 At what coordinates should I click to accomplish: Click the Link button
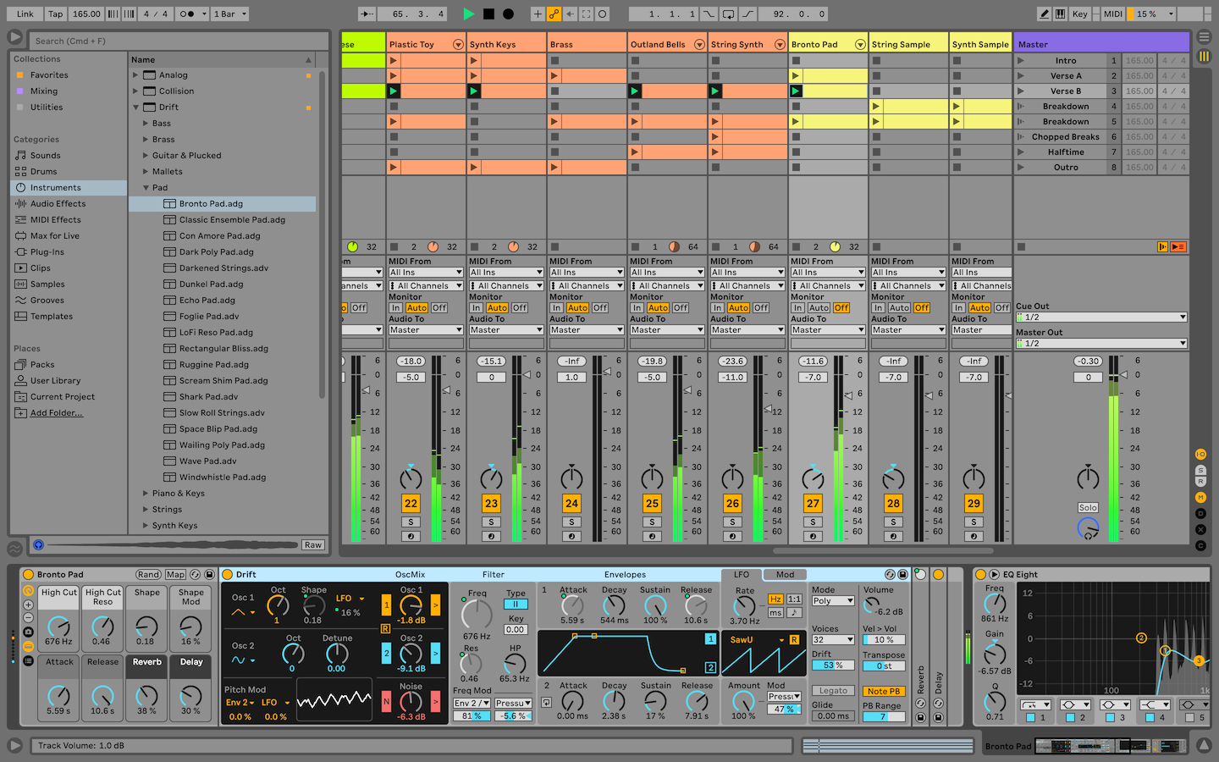(x=25, y=14)
